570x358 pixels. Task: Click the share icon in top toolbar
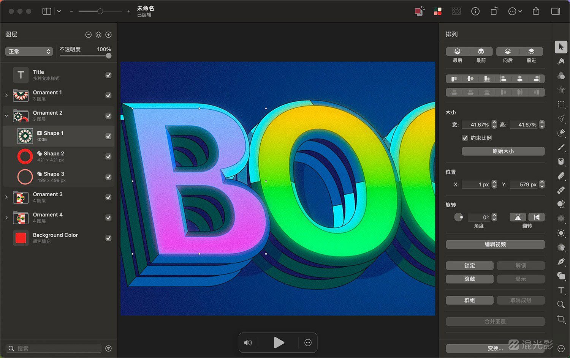[536, 11]
